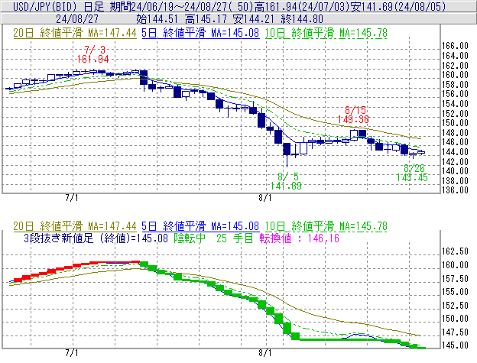Click the 3段抜き新値足 (終値)=145.08 label
This screenshot has height=363, width=477.
pyautogui.click(x=96, y=238)
